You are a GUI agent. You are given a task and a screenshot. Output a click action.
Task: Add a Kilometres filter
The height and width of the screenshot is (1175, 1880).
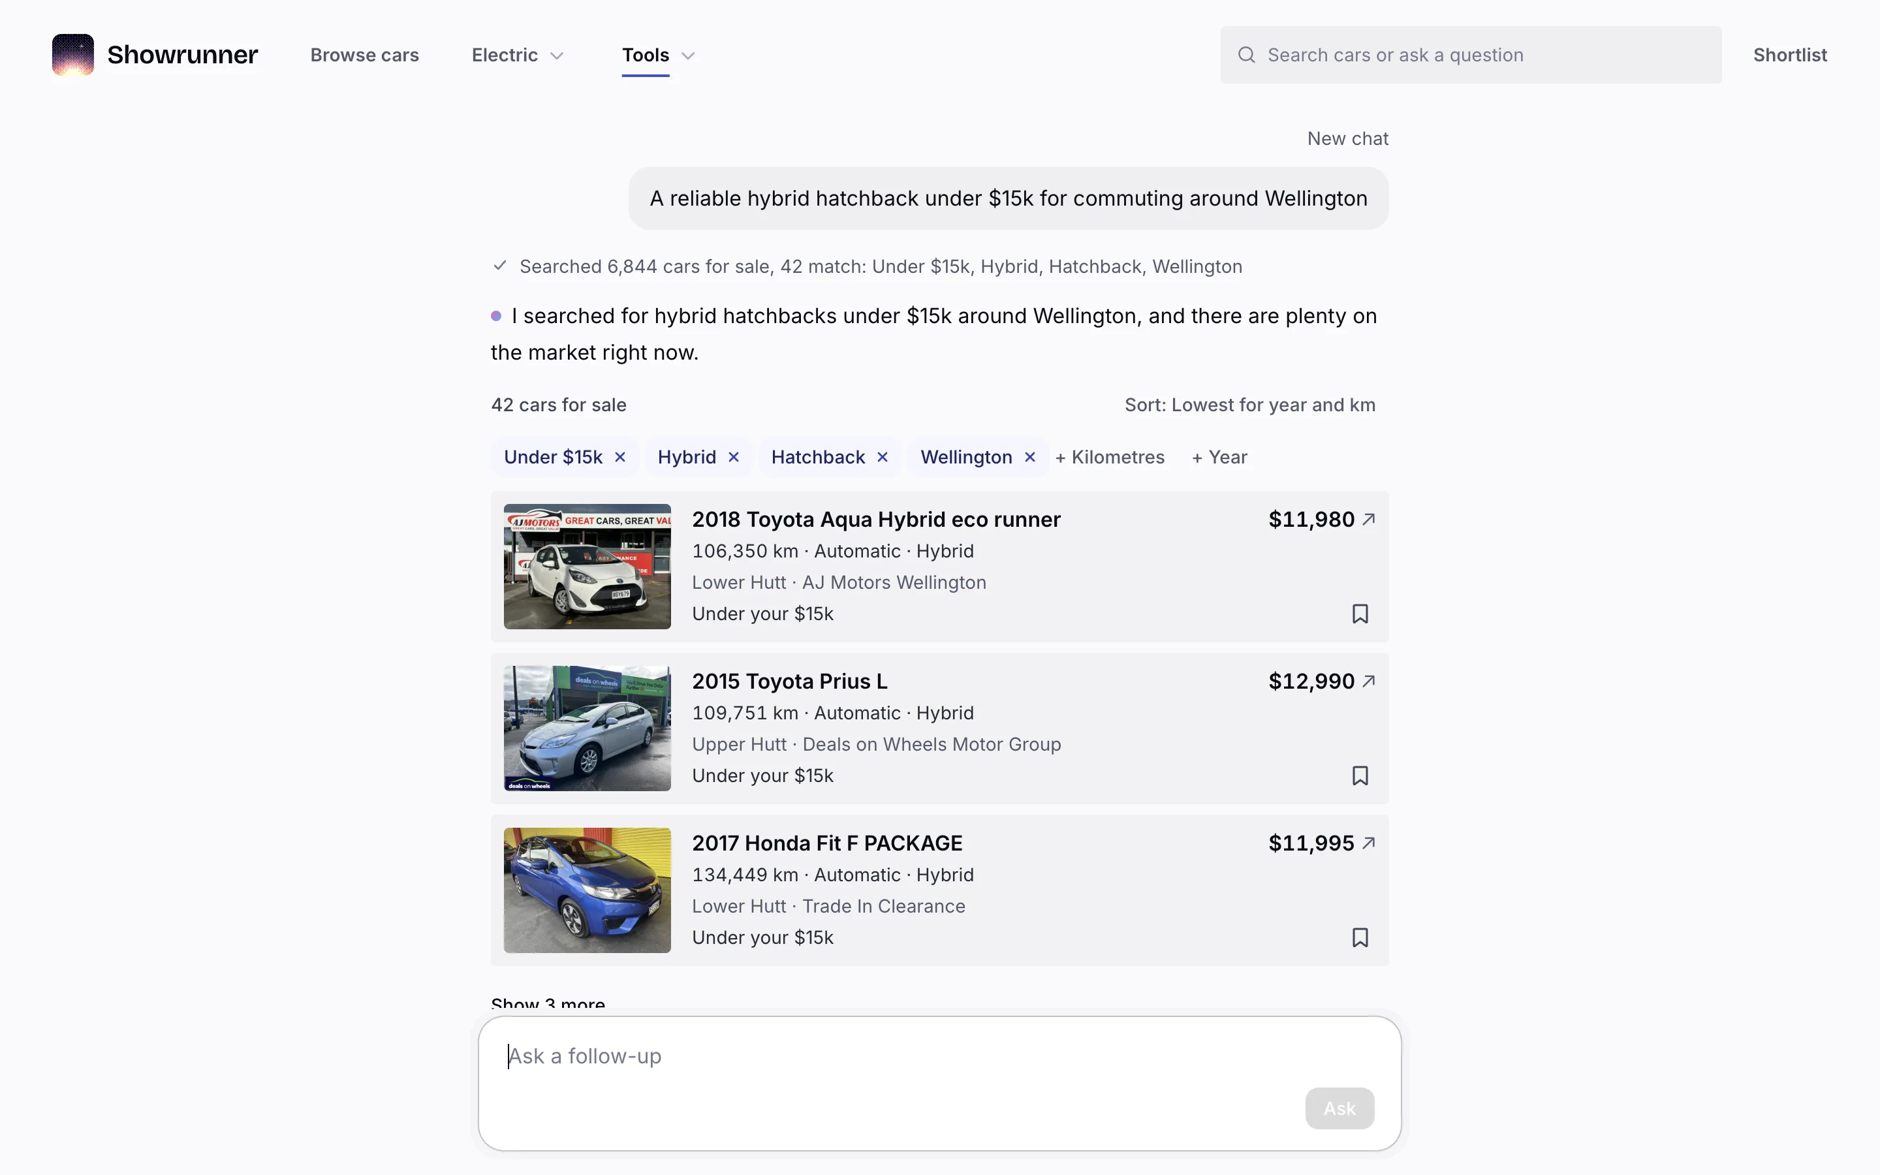coord(1109,457)
